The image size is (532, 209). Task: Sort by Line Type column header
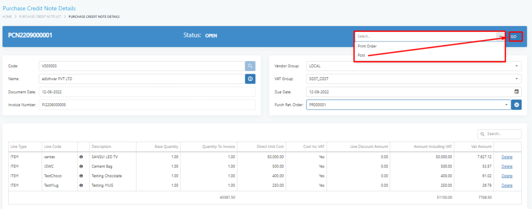[19, 147]
